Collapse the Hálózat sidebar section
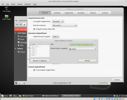Viewport: 127px width, 100px height. tap(16, 49)
